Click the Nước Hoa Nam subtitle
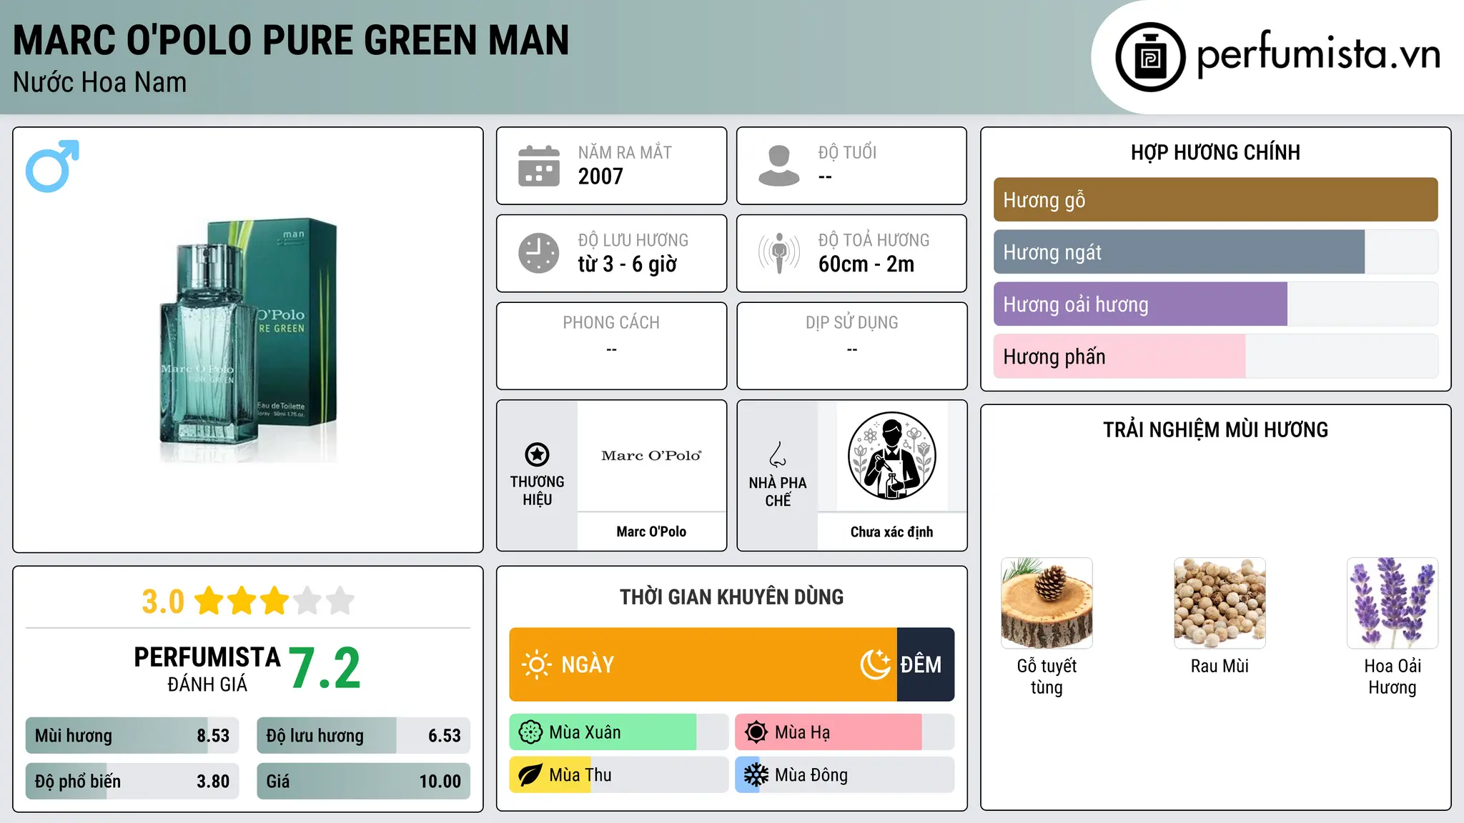Screen dimensions: 1464x823 (100, 83)
